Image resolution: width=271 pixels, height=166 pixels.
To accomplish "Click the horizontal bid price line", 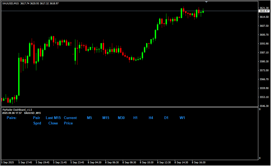I will pyautogui.click(x=108, y=11).
